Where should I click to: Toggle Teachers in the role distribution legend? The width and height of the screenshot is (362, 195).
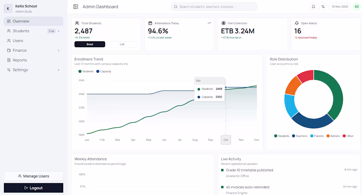[x=299, y=136]
